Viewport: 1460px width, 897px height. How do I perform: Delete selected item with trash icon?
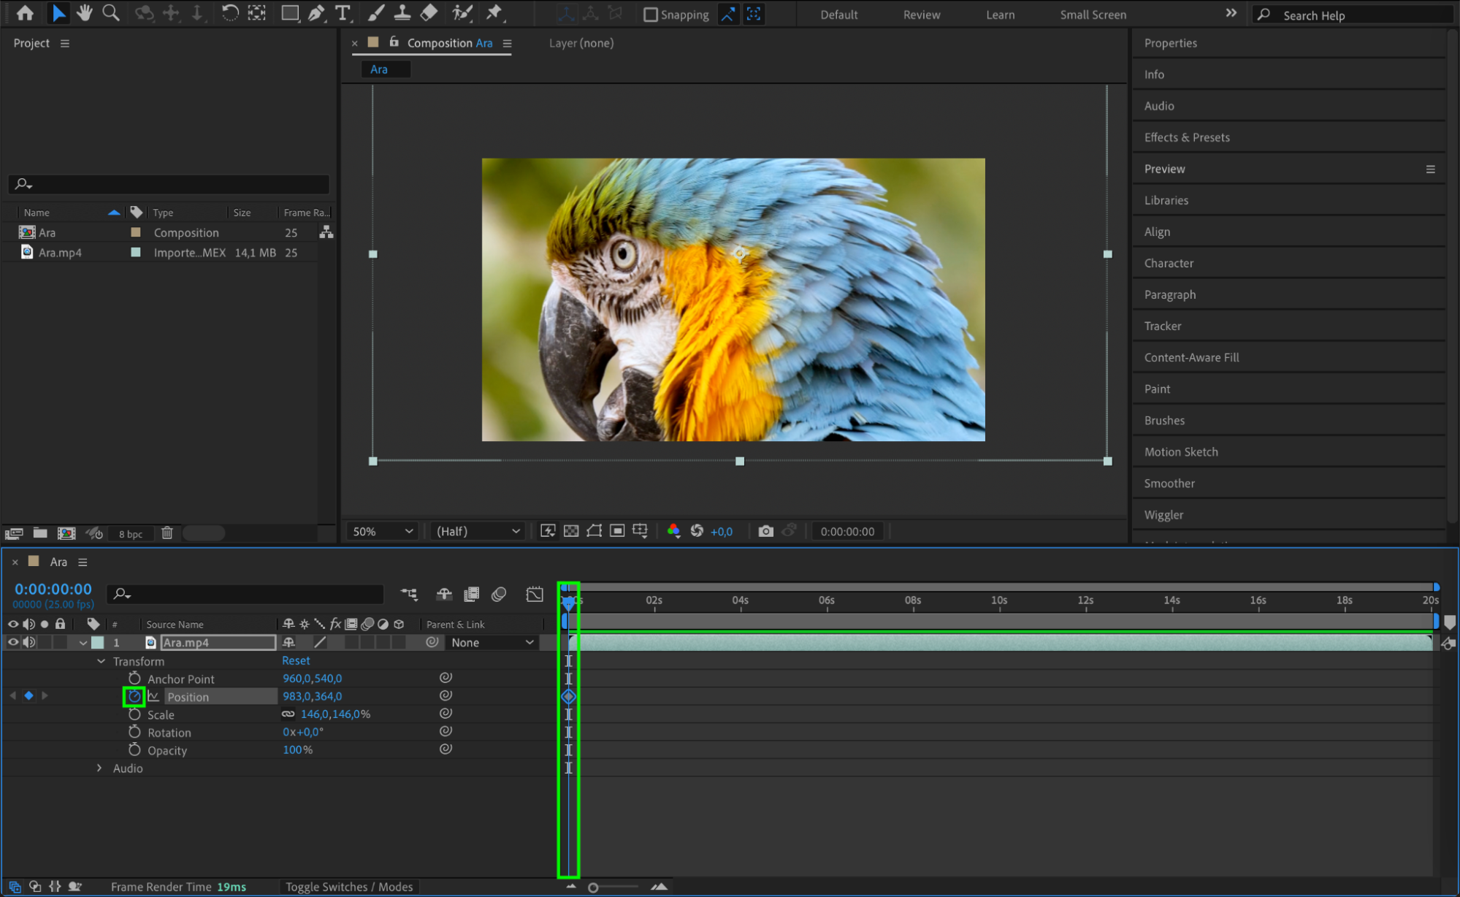pos(167,533)
